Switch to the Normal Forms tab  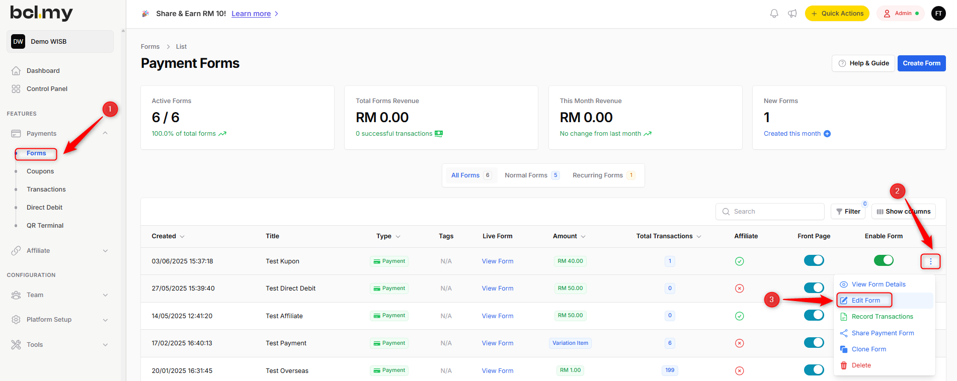(532, 175)
